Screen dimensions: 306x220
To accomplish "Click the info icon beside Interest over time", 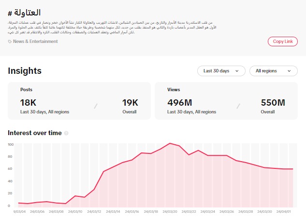I will (x=66, y=133).
